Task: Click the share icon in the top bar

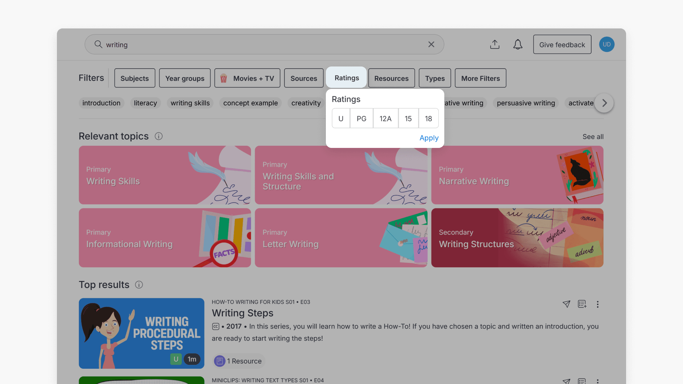Action: pyautogui.click(x=495, y=44)
